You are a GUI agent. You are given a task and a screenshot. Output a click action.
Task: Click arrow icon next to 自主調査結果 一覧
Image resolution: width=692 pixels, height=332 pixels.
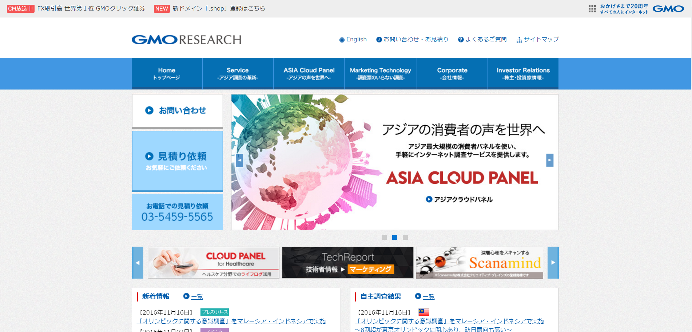coord(418,296)
